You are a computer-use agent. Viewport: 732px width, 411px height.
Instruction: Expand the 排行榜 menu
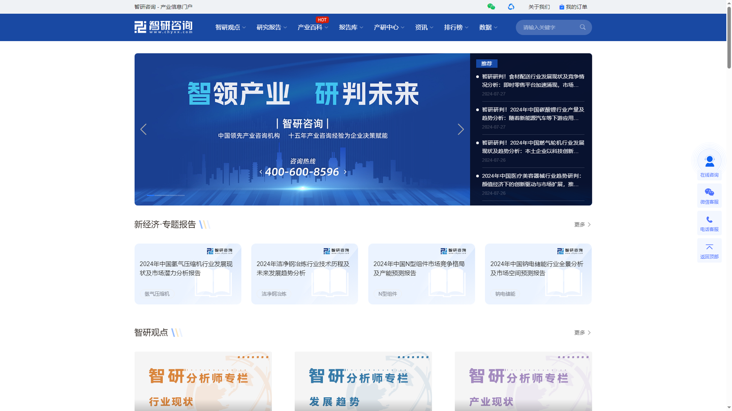tap(456, 27)
